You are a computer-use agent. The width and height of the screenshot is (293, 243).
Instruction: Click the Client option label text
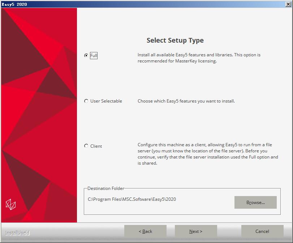[x=96, y=146]
